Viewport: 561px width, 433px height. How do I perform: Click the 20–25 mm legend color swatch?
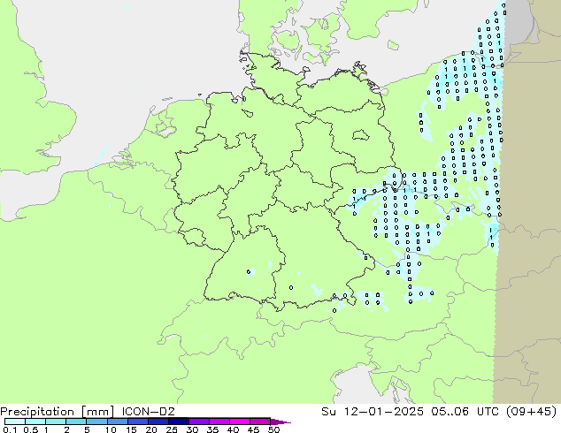[158, 422]
